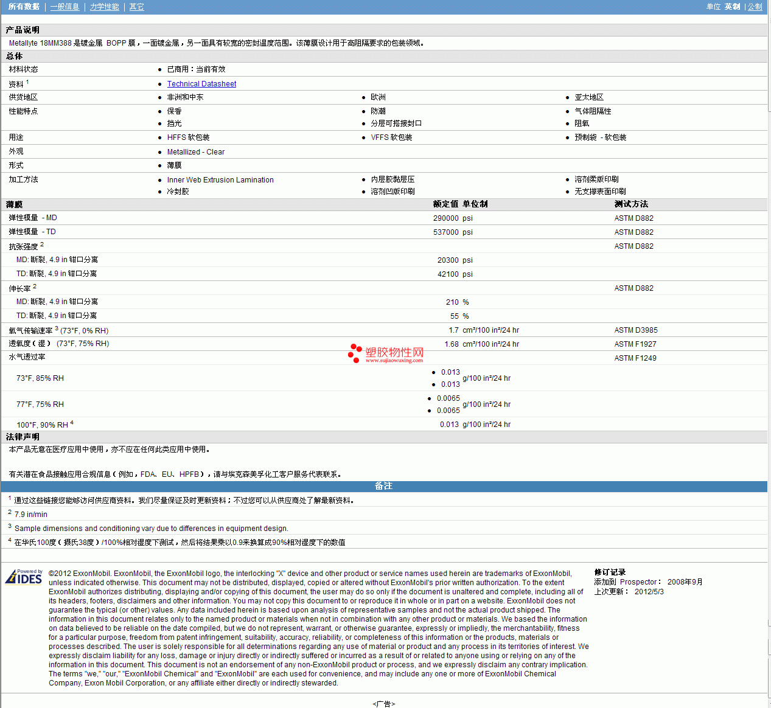Click the 1.68 oxygen permeability value
The image size is (771, 708).
tap(452, 344)
